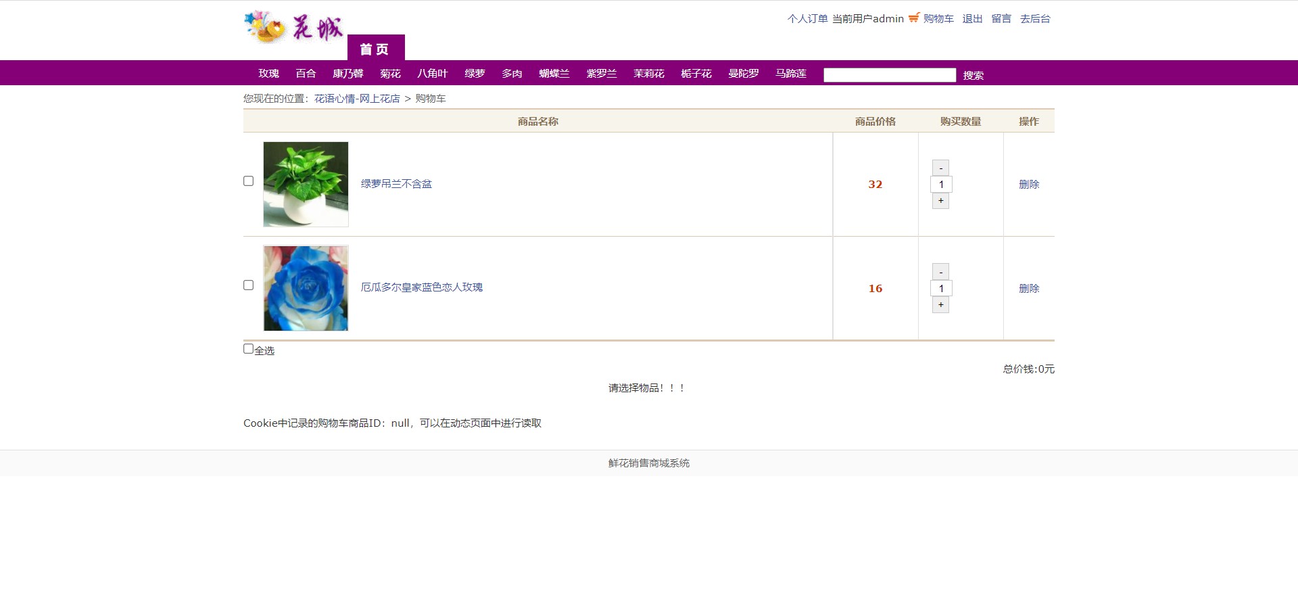Open 个人订单 personal orders link
This screenshot has height=610, width=1298.
[807, 19]
